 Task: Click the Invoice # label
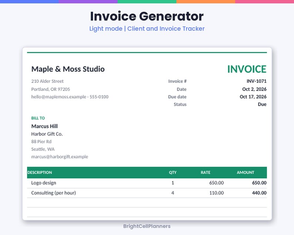pos(177,81)
